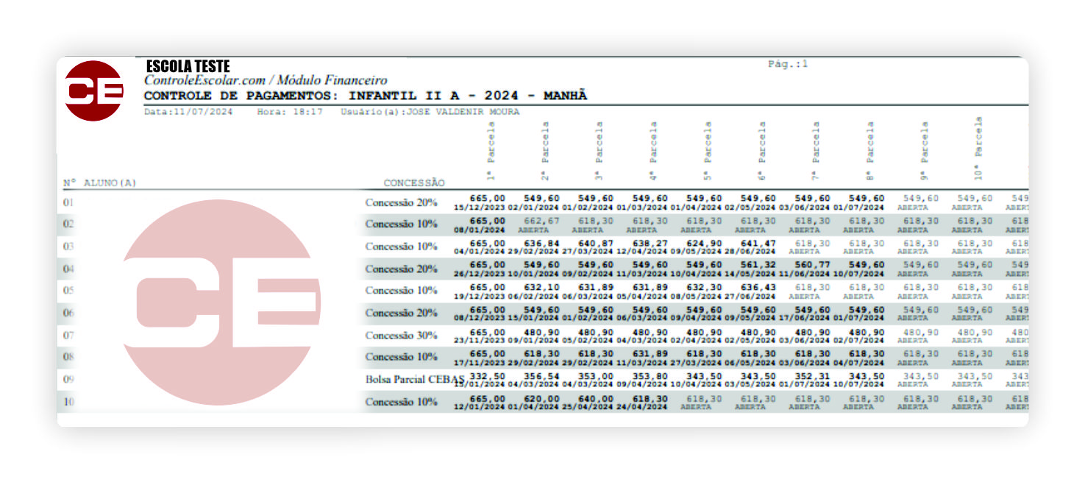Click the CONTROLE DE PAGAMENTOS report heading

click(365, 96)
